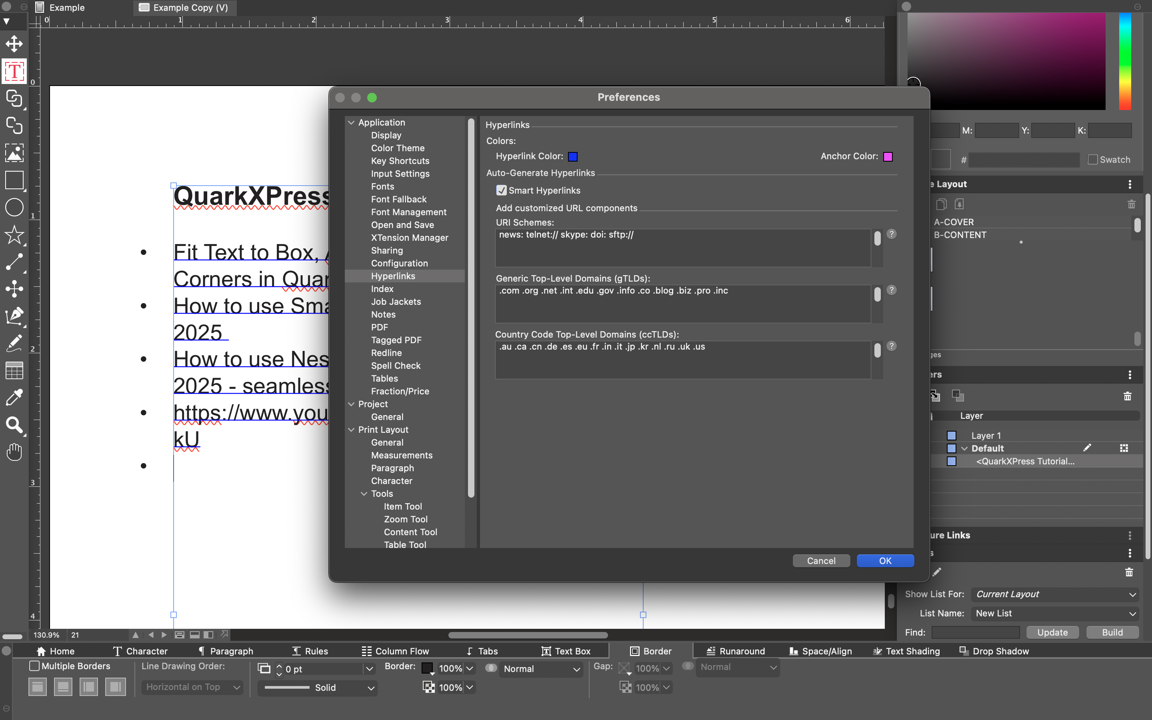Collapse the Print Layout preferences group

(351, 430)
